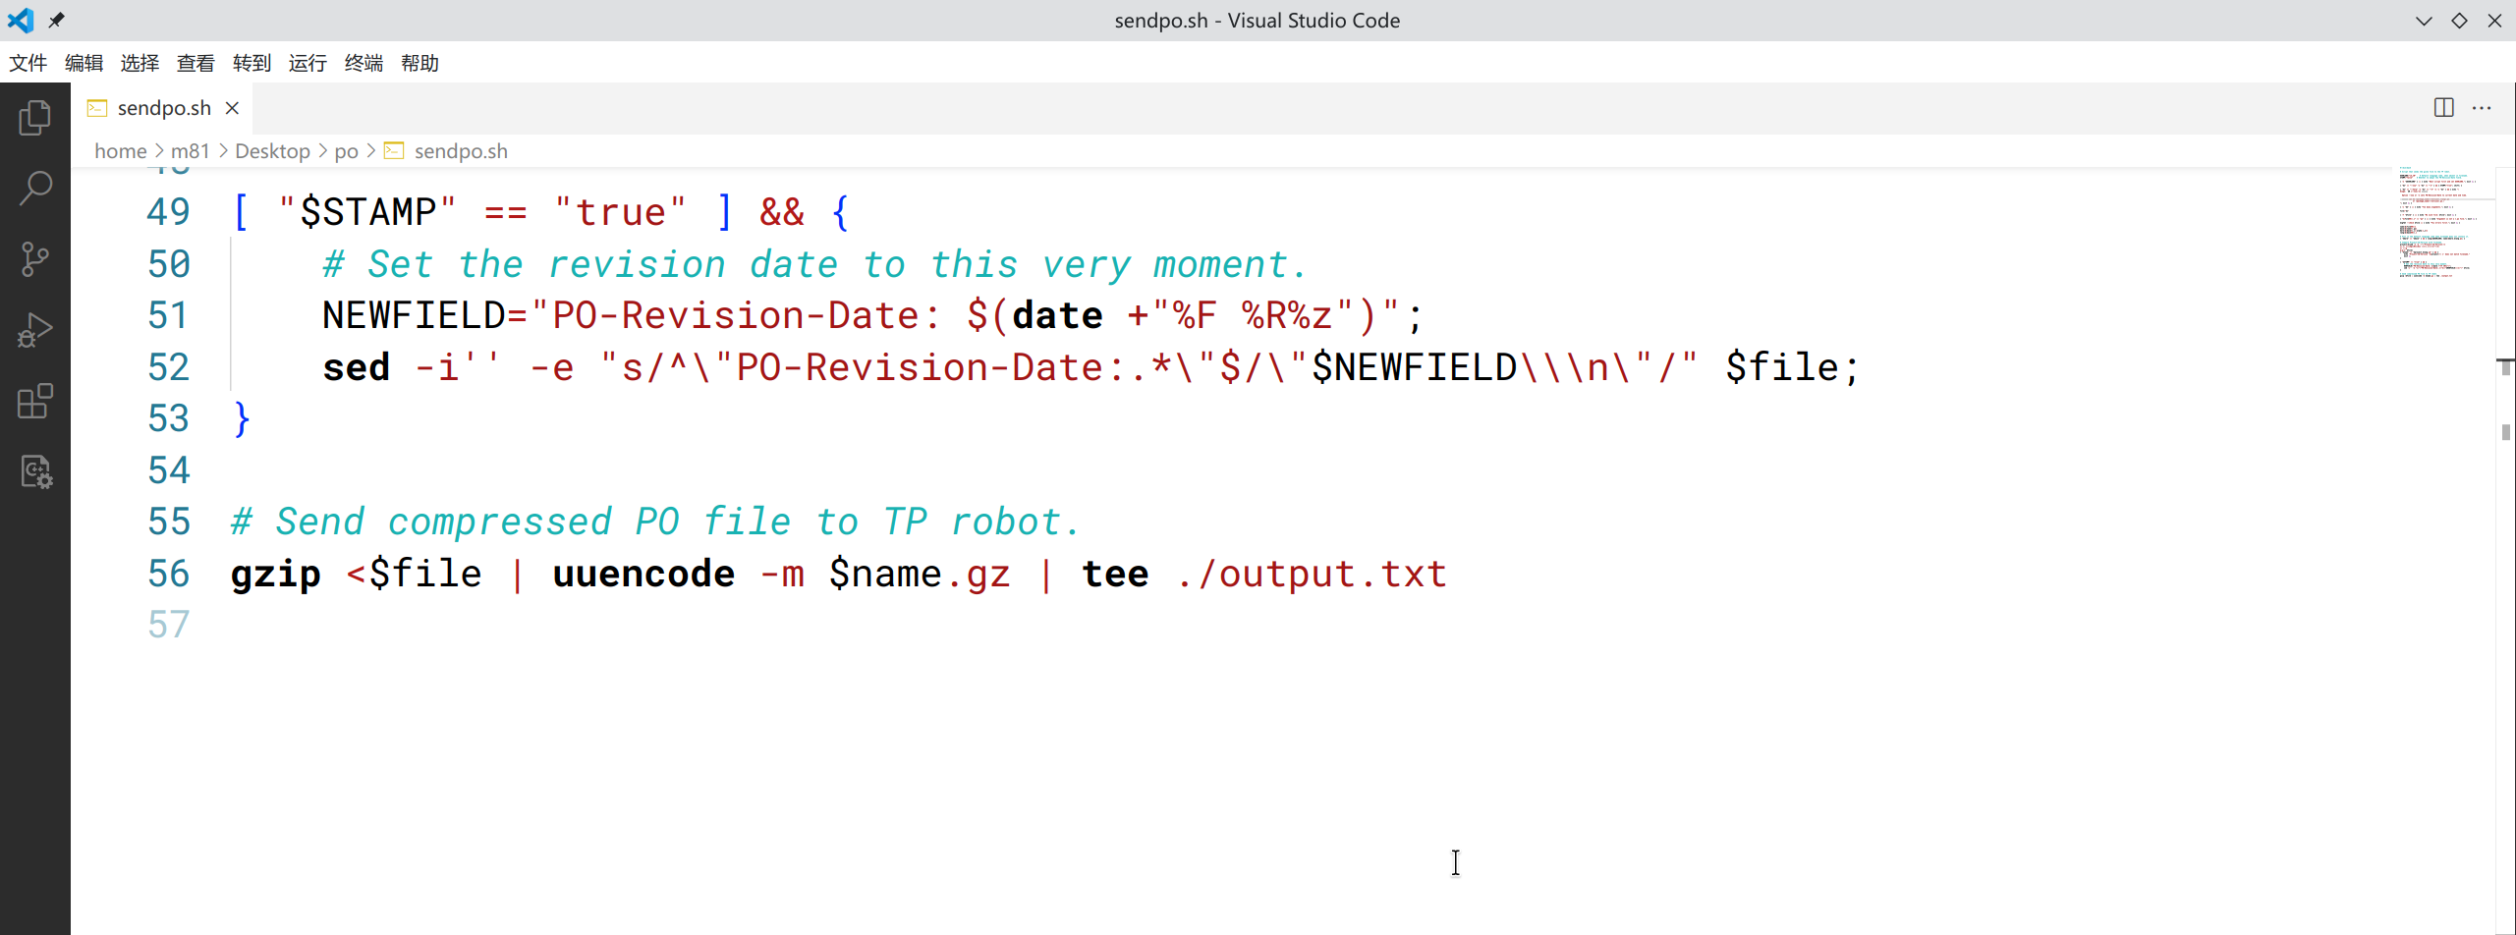Open the Extensions view
Image resolution: width=2516 pixels, height=935 pixels.
pos(35,401)
